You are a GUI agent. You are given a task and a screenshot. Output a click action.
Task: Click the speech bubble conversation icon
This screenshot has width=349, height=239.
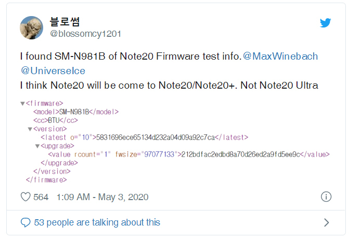coord(25,222)
